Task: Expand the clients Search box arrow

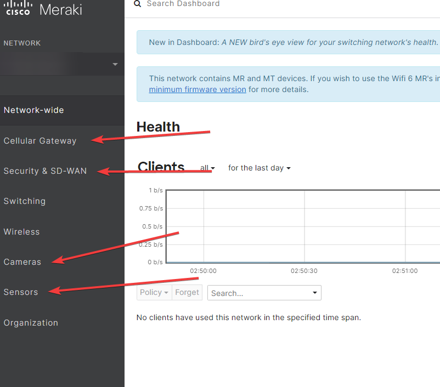Action: point(315,293)
